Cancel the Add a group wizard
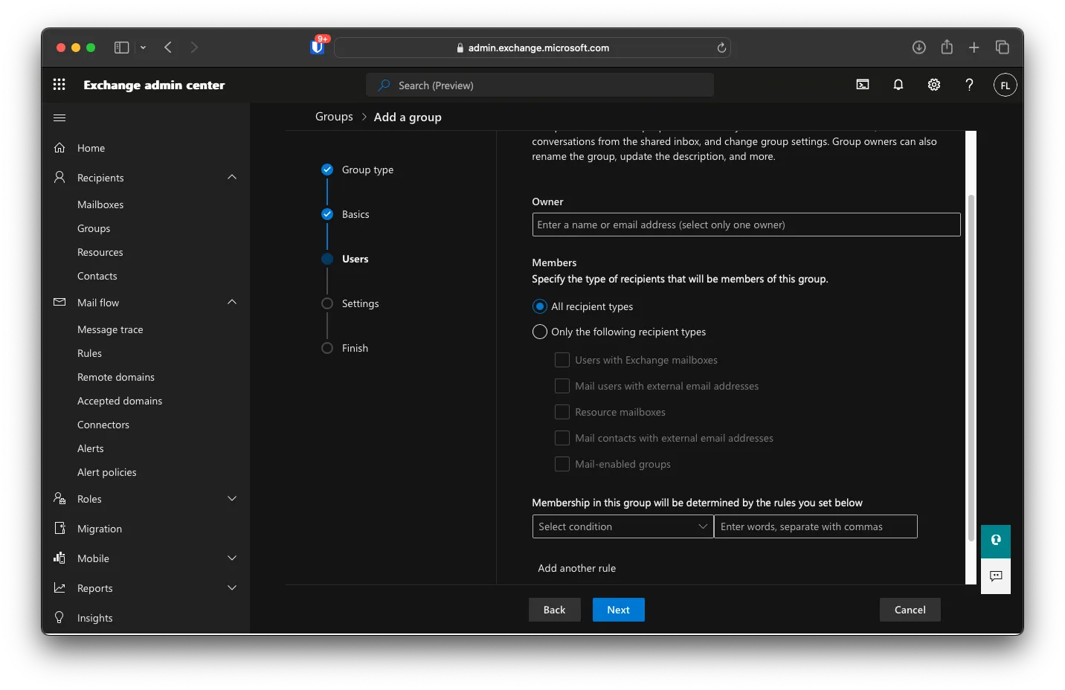The height and width of the screenshot is (690, 1065). coord(910,610)
